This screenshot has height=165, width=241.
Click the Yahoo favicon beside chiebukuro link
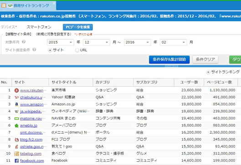click(16, 97)
